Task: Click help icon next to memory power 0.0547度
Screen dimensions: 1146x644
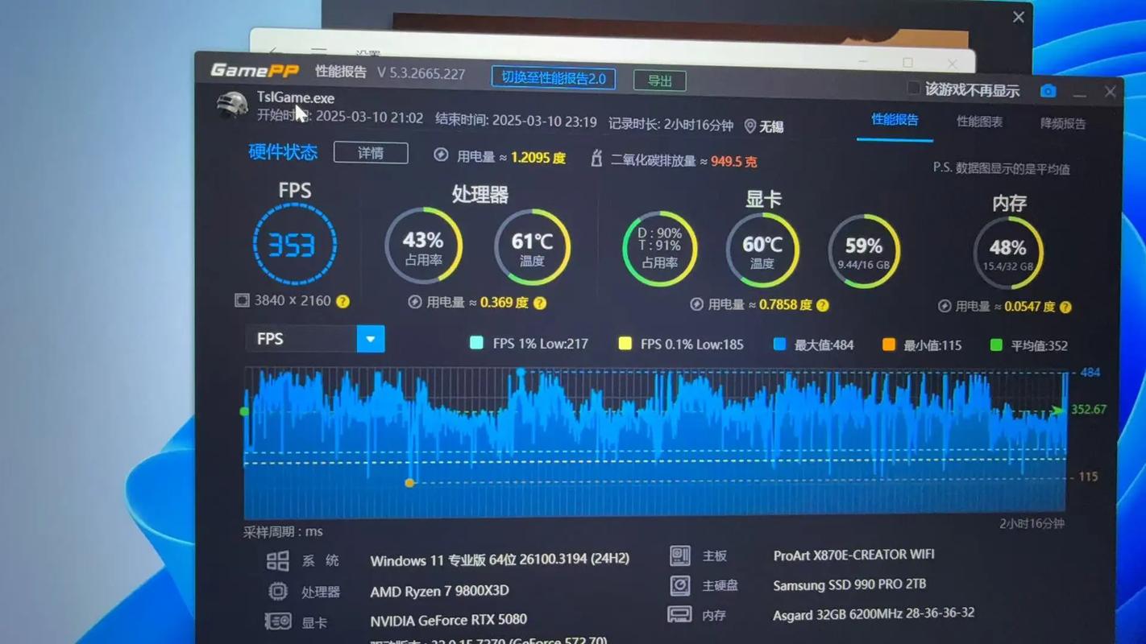Action: (1065, 307)
